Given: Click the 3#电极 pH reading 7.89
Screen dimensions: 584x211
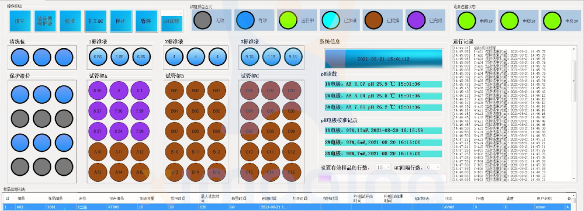Looking at the screenshot, I should [x=383, y=107].
